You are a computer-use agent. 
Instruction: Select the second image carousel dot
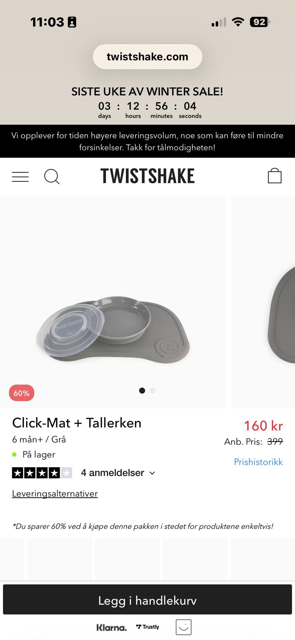coord(153,391)
